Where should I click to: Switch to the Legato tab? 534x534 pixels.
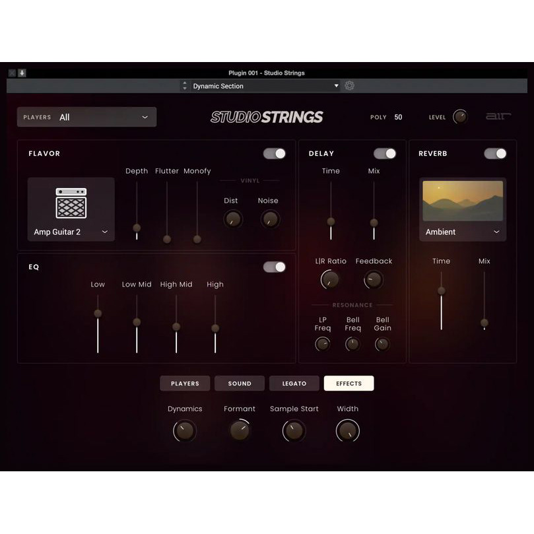pos(294,384)
